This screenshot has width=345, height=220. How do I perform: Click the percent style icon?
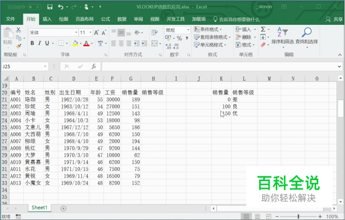pos(179,38)
